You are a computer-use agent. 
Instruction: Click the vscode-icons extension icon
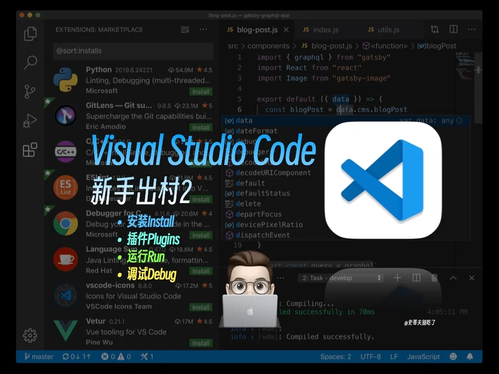coord(66,296)
